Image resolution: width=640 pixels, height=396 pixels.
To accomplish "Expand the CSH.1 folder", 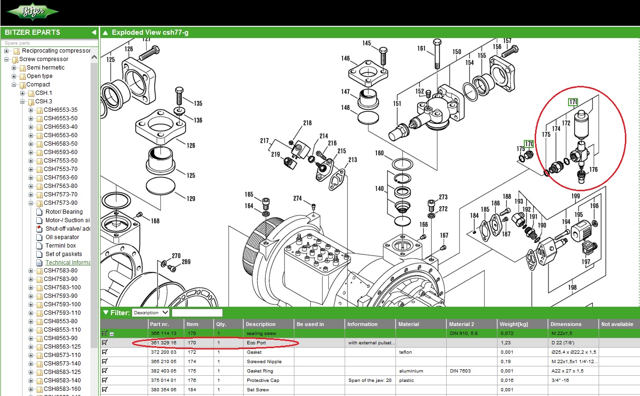I will (23, 93).
